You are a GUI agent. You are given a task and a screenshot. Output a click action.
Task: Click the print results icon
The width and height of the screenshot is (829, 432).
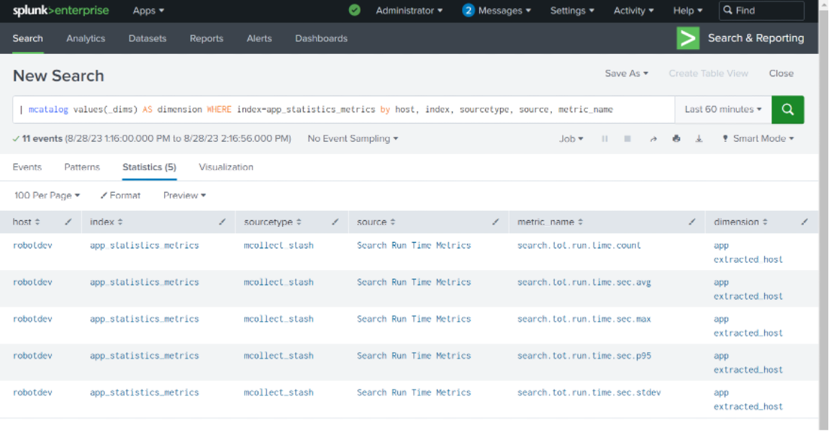point(676,138)
